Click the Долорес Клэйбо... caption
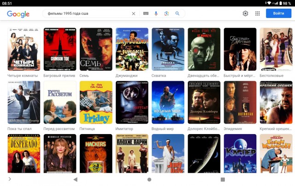This screenshot has height=186, width=295. tap(204, 129)
